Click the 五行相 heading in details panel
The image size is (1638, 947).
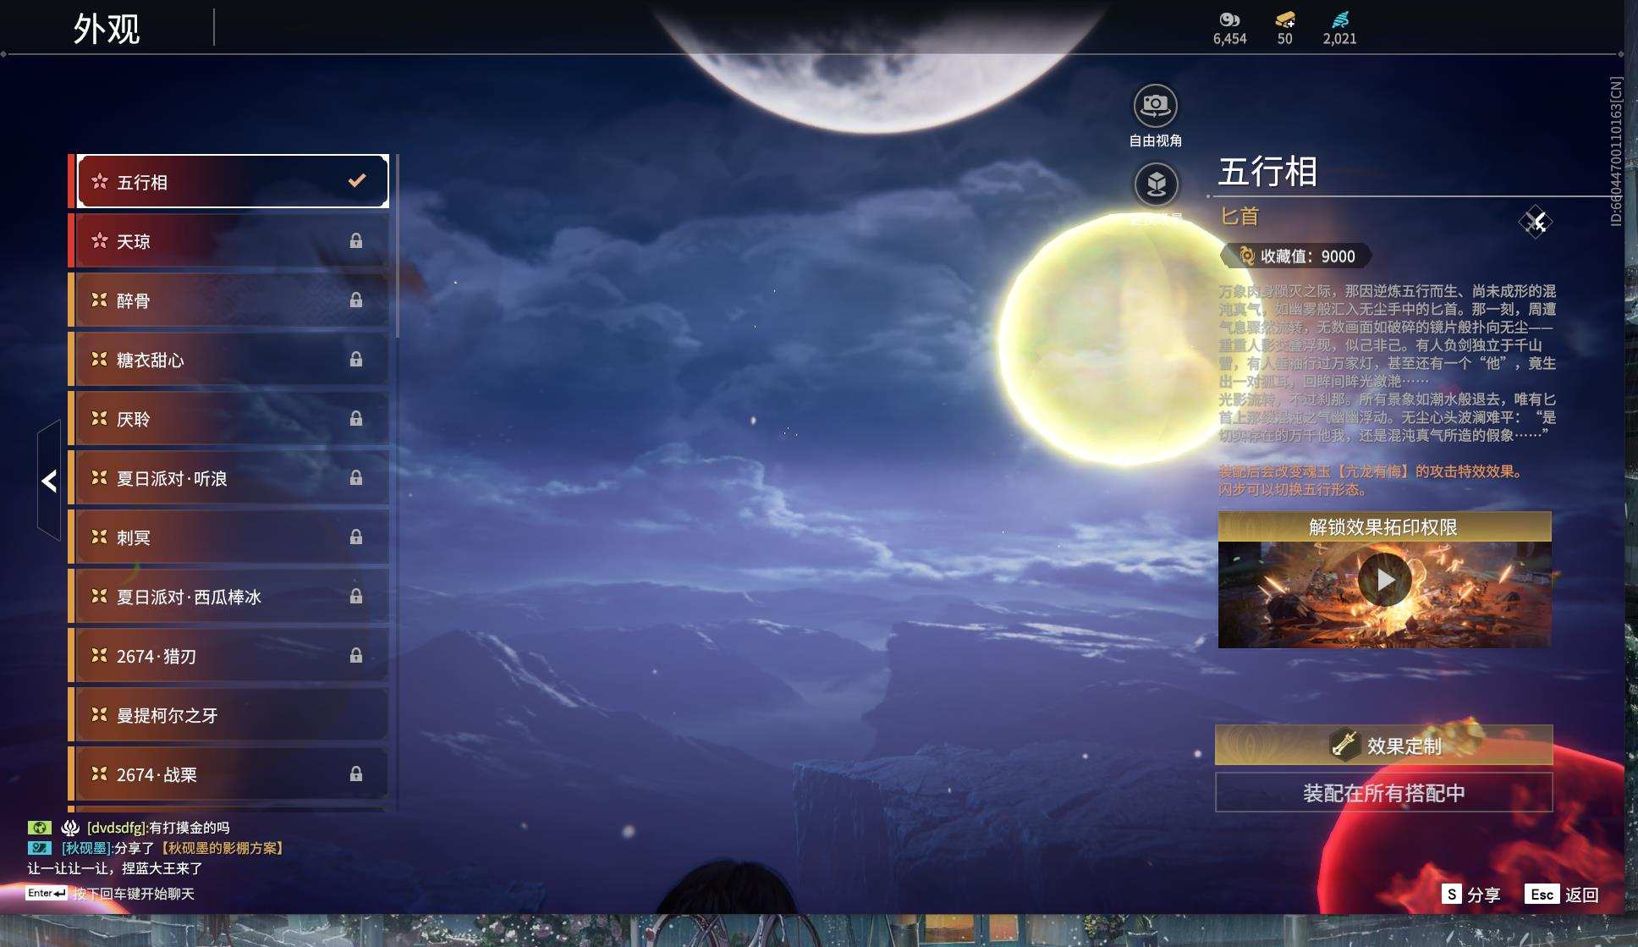click(x=1267, y=172)
